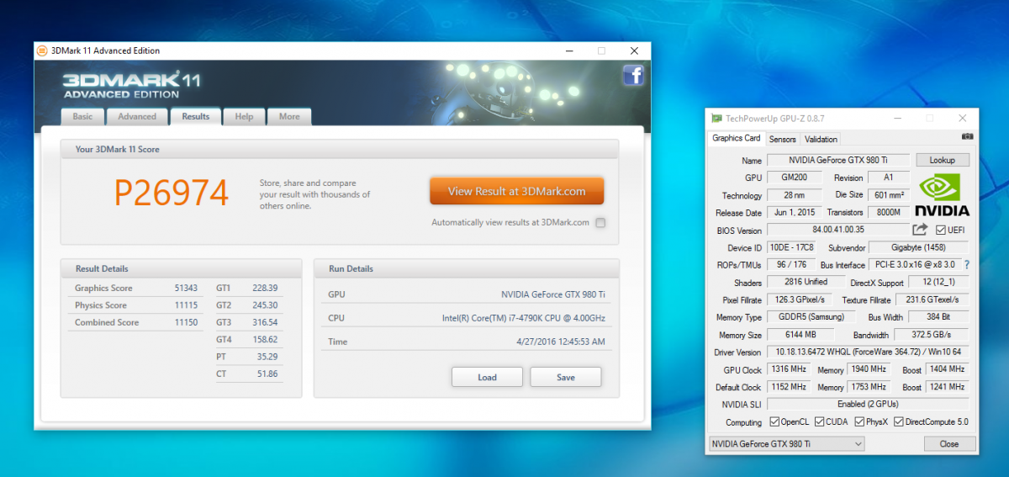
Task: Toggle the OpenCL checkbox
Action: [775, 422]
